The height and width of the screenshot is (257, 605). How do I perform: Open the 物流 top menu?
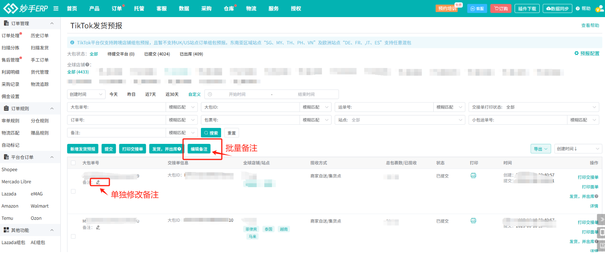[x=251, y=8]
